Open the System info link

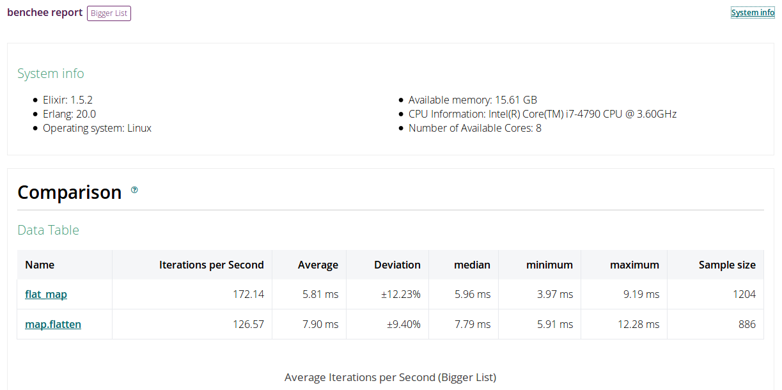753,13
